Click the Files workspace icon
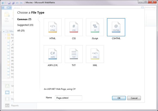This screenshot has width=158, height=111. 7,92
